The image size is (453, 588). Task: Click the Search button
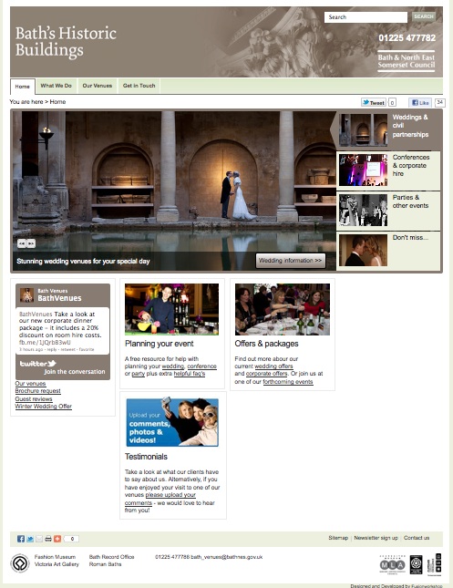[424, 16]
